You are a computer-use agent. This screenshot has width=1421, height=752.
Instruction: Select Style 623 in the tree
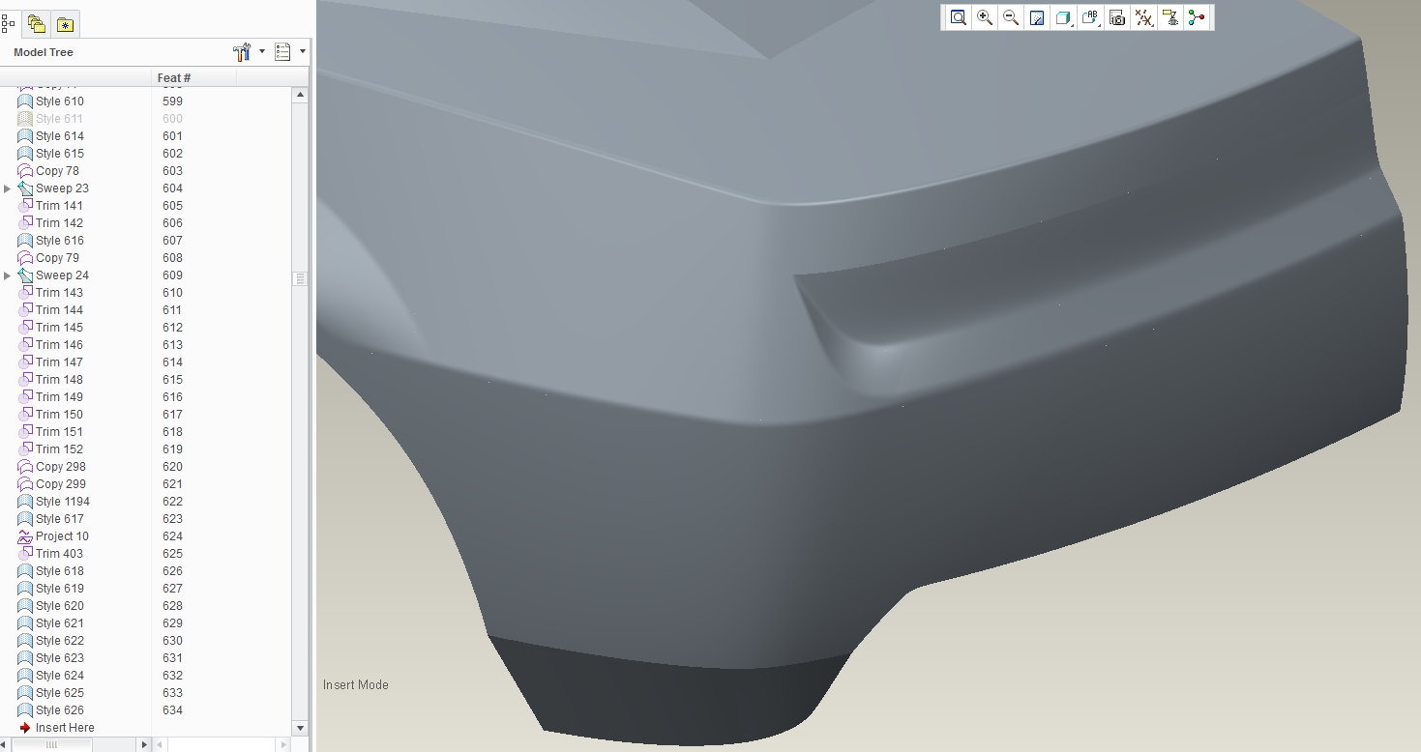pyautogui.click(x=60, y=658)
